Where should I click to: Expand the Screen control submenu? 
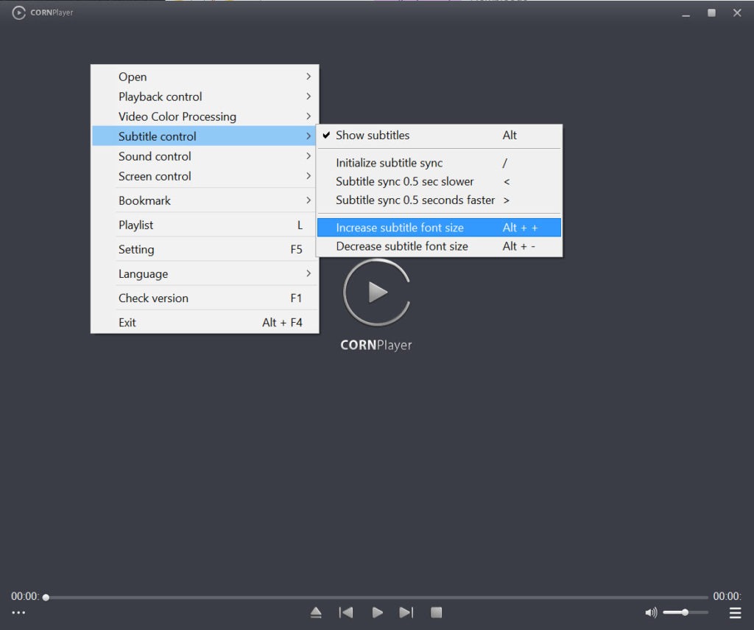(x=205, y=176)
